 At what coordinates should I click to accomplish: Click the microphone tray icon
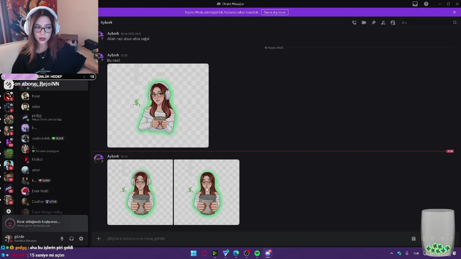407,253
